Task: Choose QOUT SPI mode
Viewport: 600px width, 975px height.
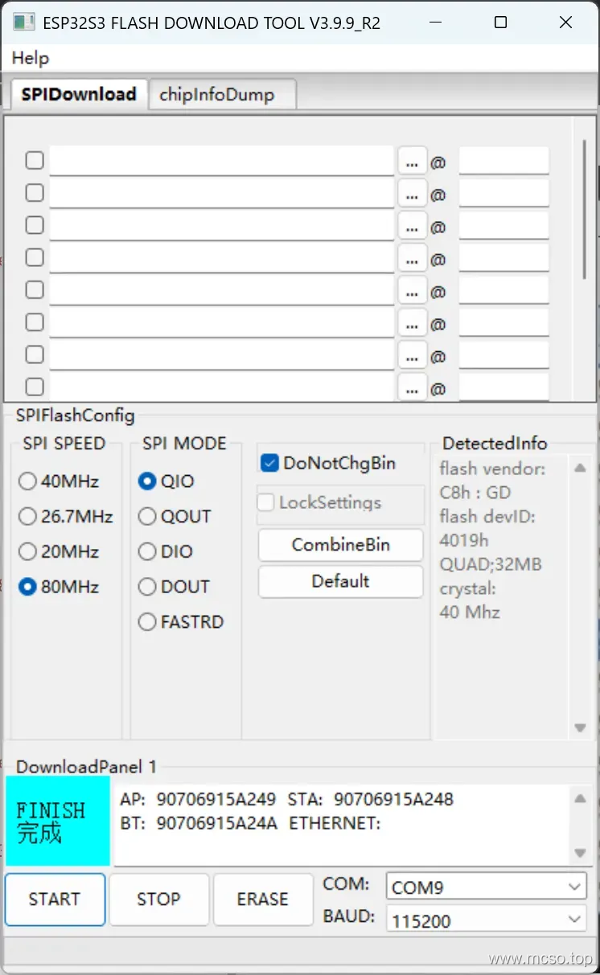Action: (175, 516)
